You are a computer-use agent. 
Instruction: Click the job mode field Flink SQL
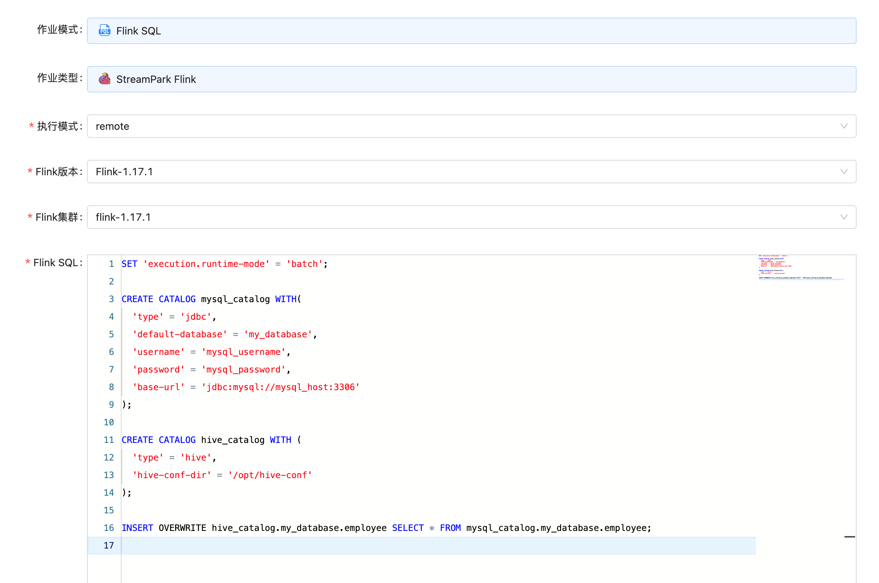coord(471,30)
